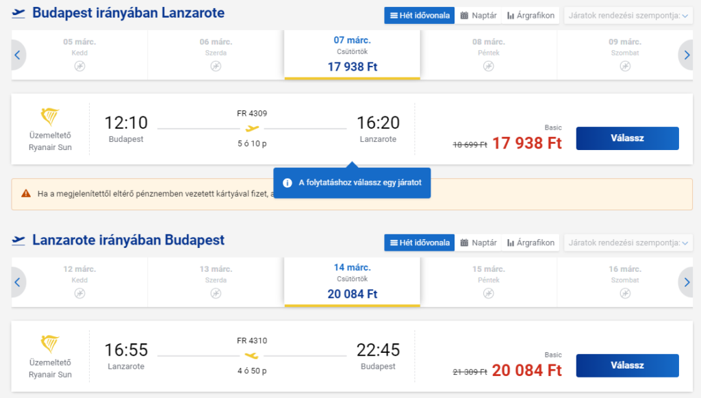Click no-flight icon under 12 márc.
701x398 pixels.
click(x=79, y=293)
